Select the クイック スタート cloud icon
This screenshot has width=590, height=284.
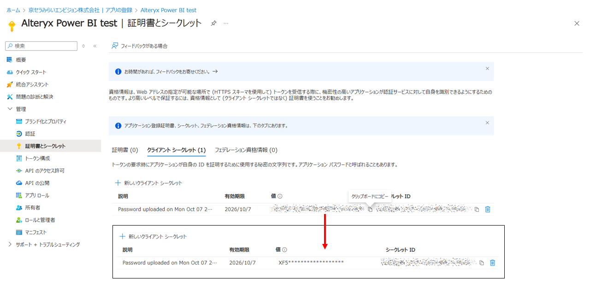(x=9, y=72)
